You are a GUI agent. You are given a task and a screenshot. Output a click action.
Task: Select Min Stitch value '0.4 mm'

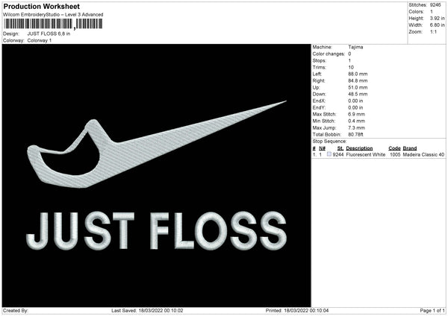(357, 121)
